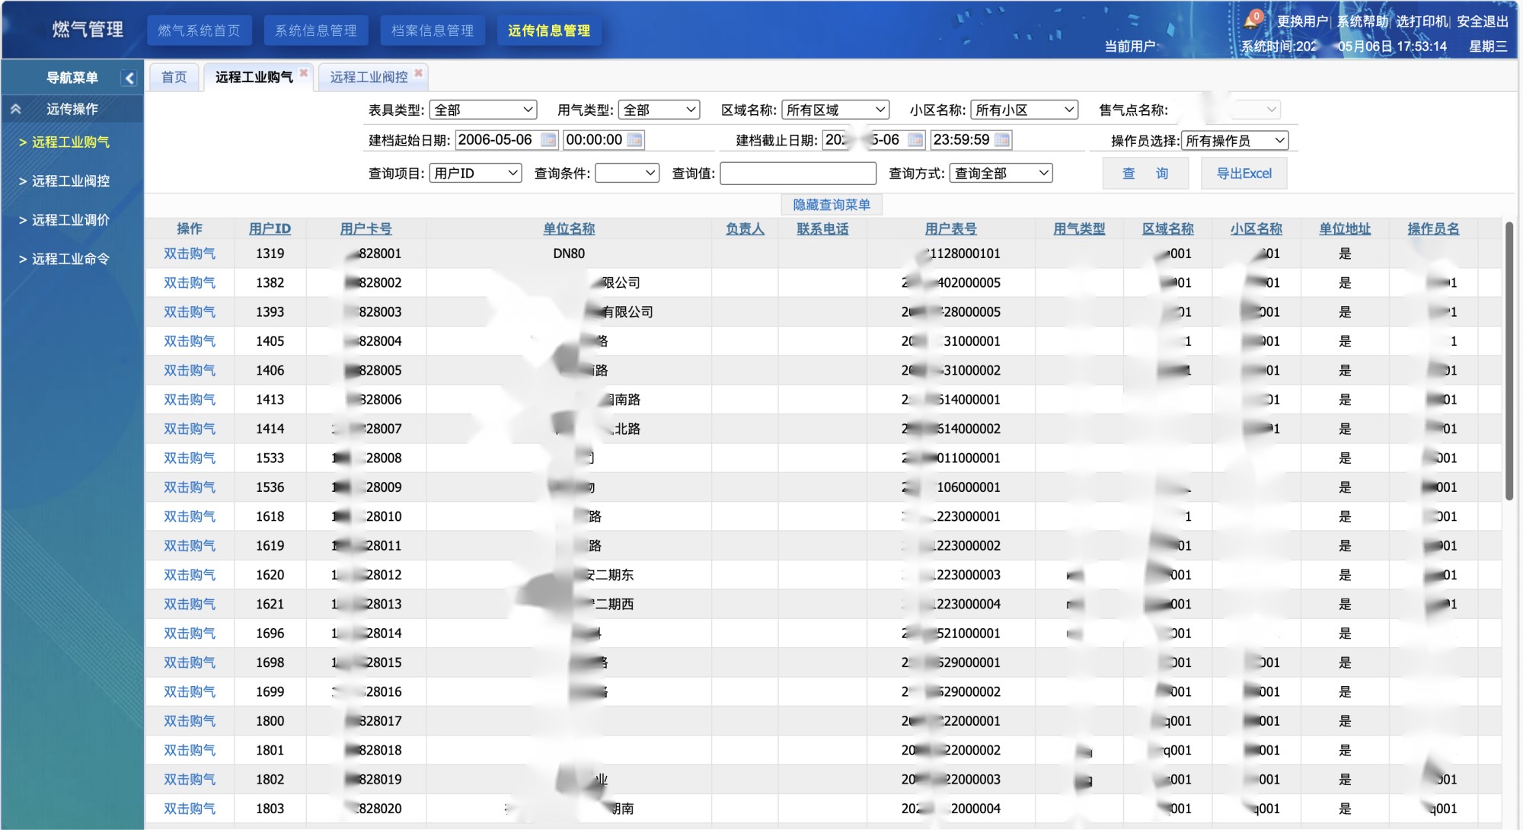Open the 操作员选择 dropdown
Image resolution: width=1523 pixels, height=830 pixels.
pyautogui.click(x=1234, y=141)
